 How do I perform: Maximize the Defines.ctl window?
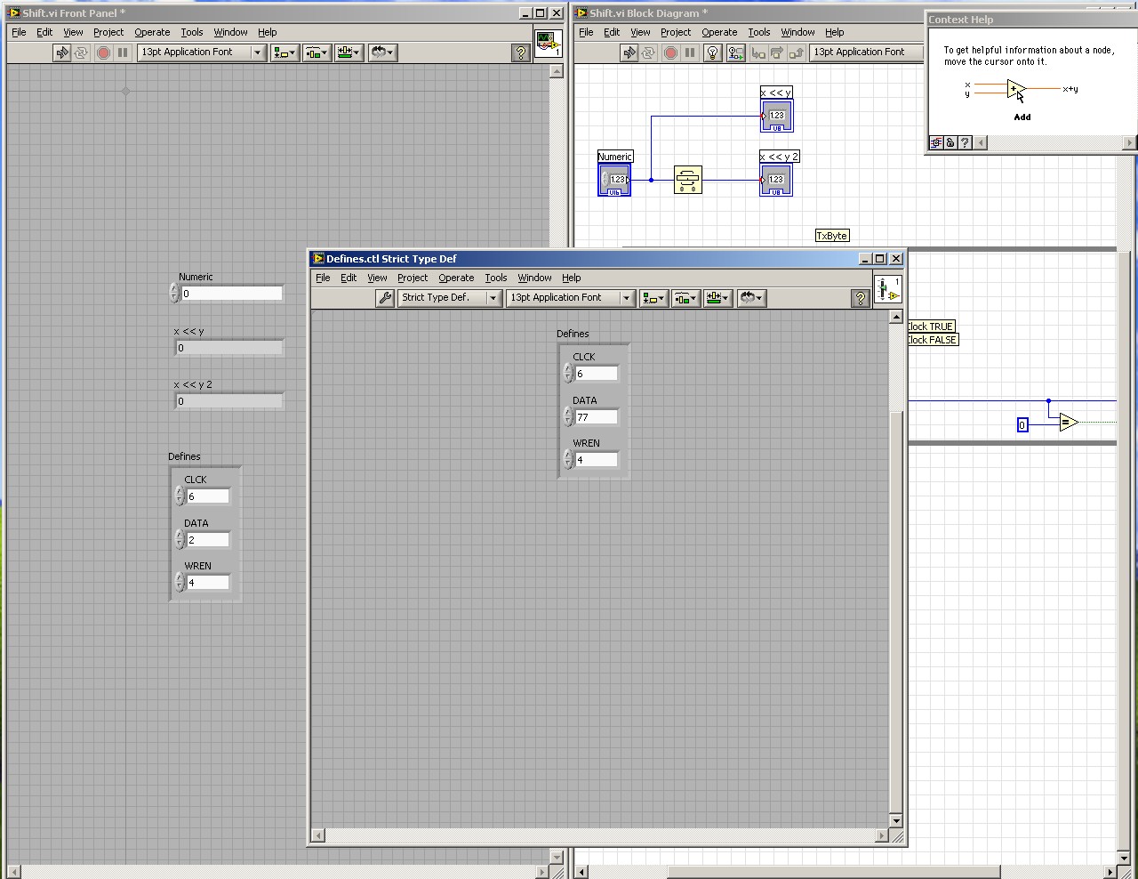point(880,259)
